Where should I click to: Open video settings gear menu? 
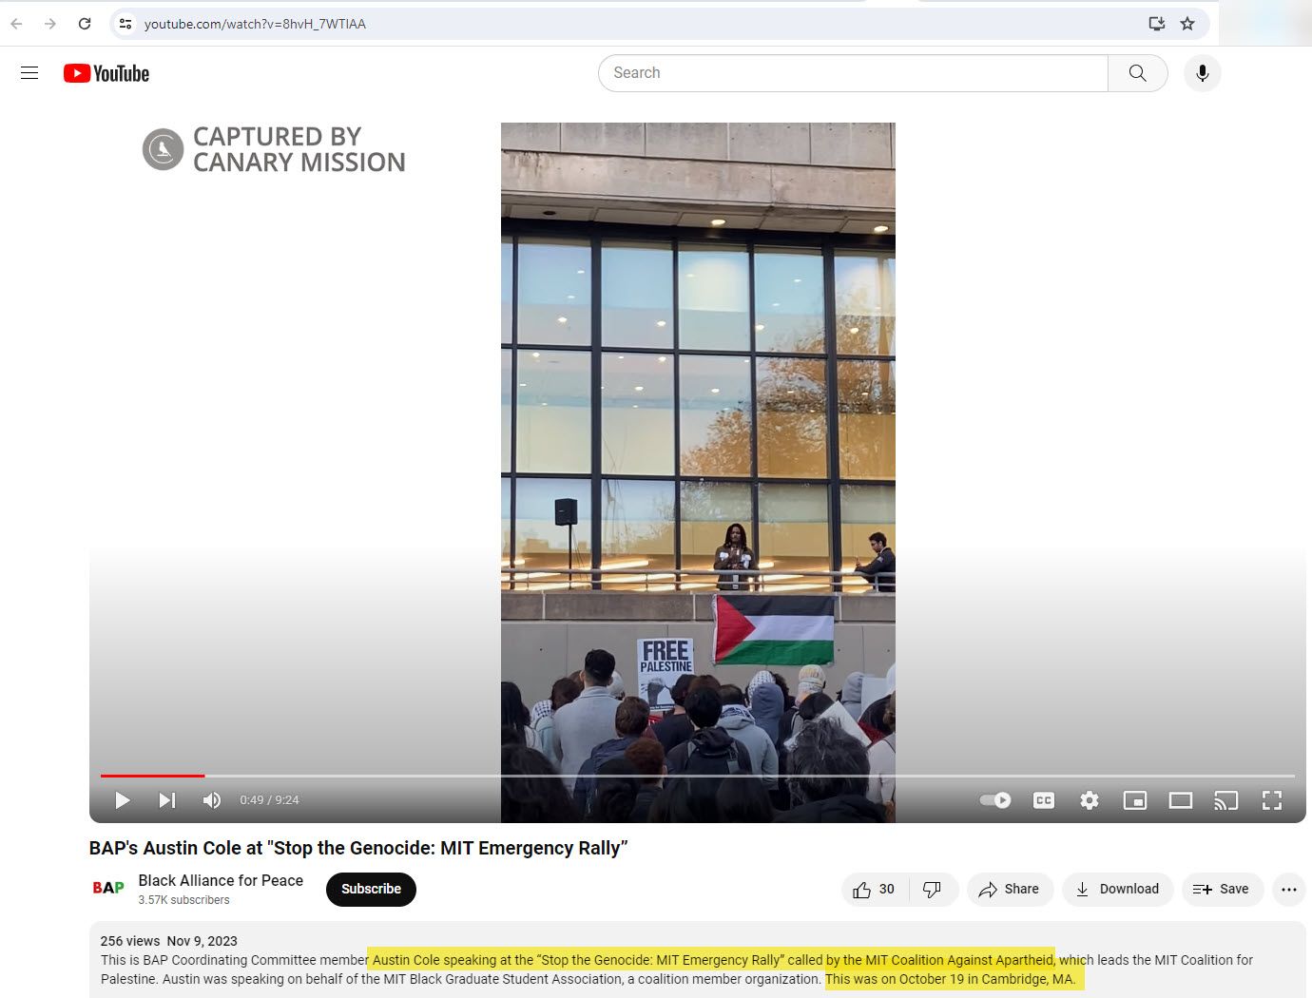[1090, 800]
